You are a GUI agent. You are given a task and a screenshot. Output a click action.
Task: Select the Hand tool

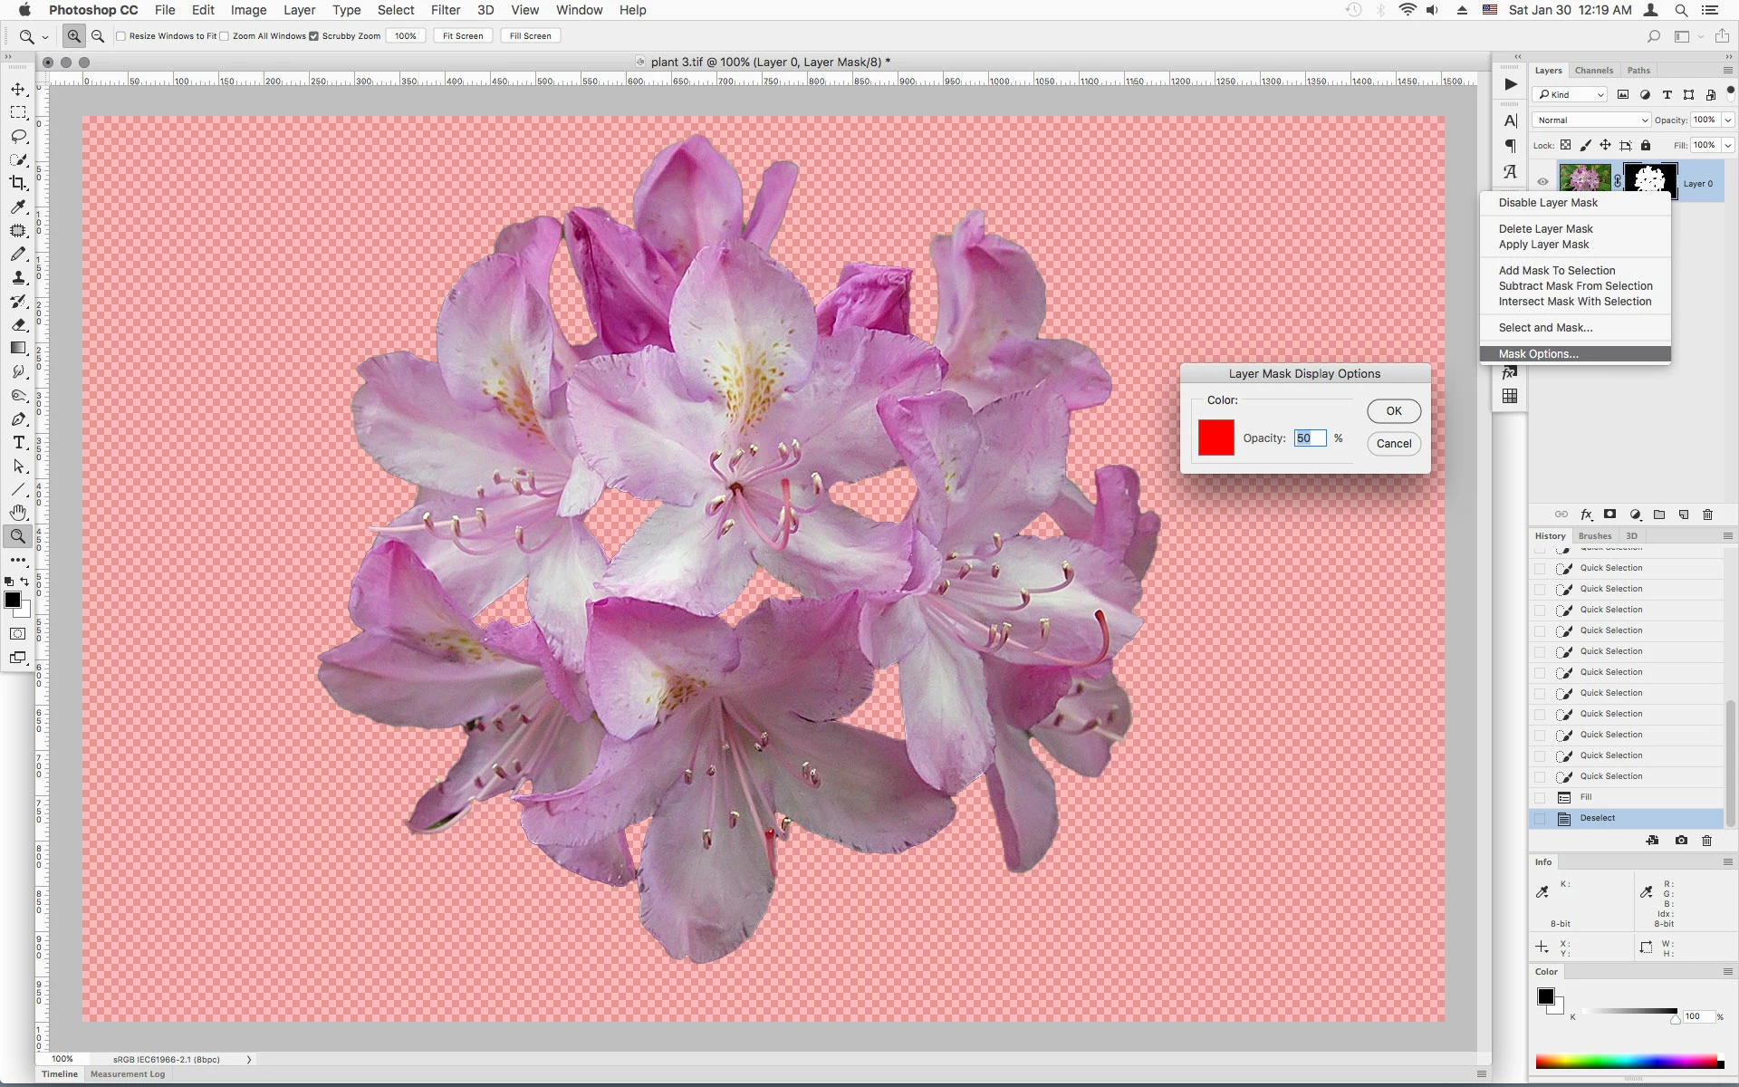tap(18, 513)
